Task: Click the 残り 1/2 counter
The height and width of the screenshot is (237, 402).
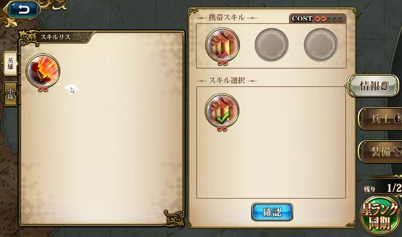Action: coord(382,188)
